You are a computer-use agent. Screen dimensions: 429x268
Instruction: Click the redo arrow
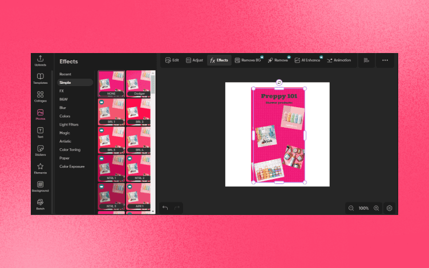coord(177,208)
